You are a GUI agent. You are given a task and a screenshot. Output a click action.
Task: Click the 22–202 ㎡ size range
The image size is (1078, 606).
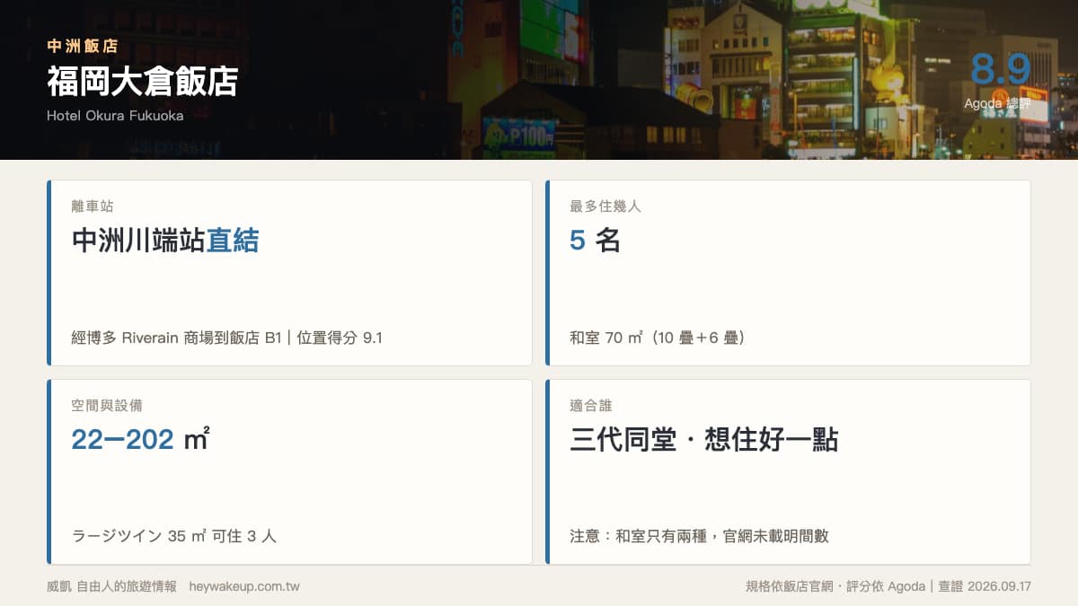tap(141, 439)
